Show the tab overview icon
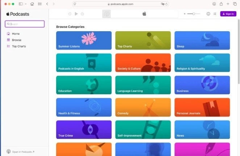 pos(235,4)
